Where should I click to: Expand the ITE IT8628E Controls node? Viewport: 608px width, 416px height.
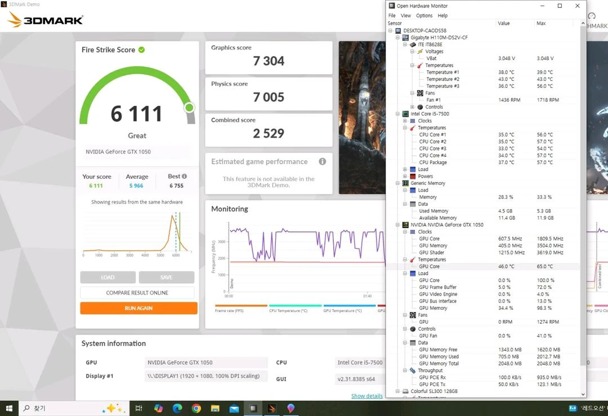click(x=412, y=107)
